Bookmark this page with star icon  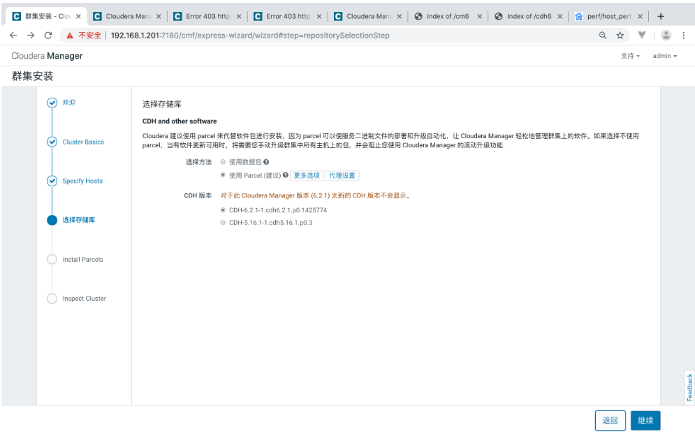pyautogui.click(x=620, y=36)
